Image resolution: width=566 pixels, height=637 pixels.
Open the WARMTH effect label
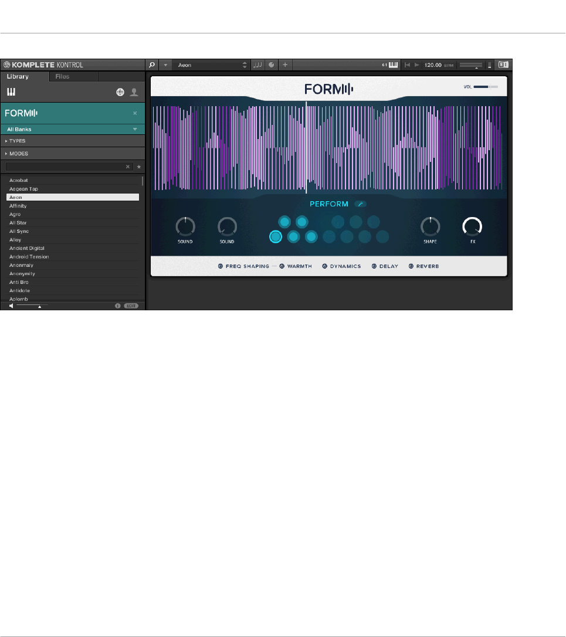tap(300, 266)
